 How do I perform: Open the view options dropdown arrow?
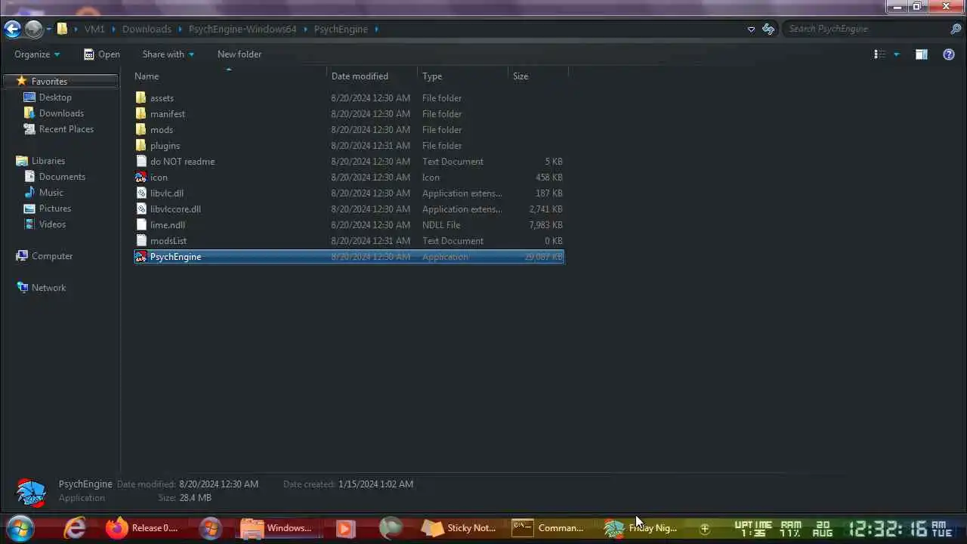(x=897, y=54)
